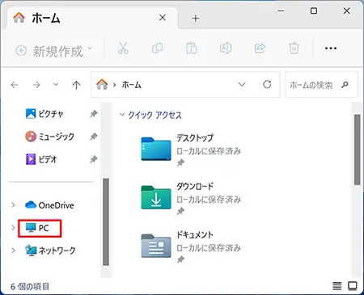Open the three-dot more options menu

tap(331, 48)
